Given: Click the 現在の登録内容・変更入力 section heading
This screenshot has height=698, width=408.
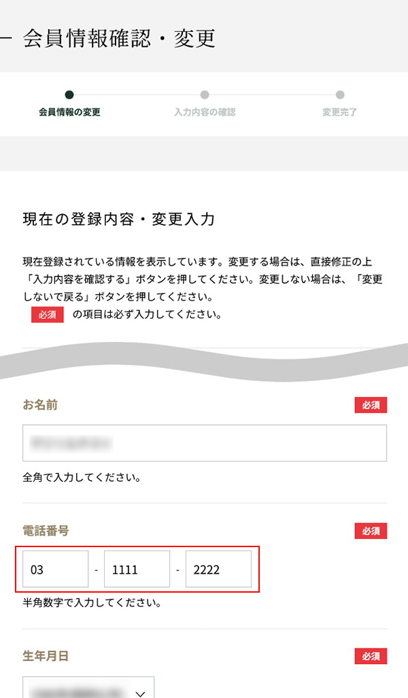Looking at the screenshot, I should click(x=119, y=220).
